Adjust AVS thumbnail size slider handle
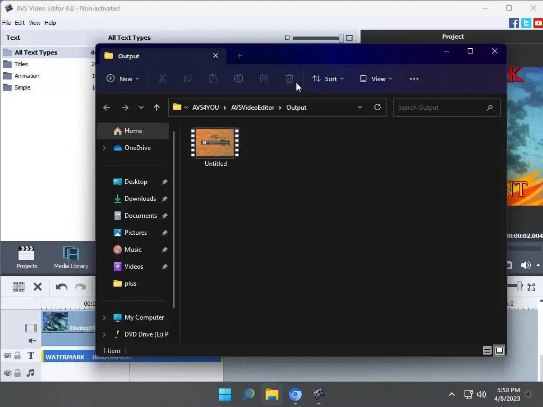Image resolution: width=543 pixels, height=407 pixels. (x=341, y=38)
